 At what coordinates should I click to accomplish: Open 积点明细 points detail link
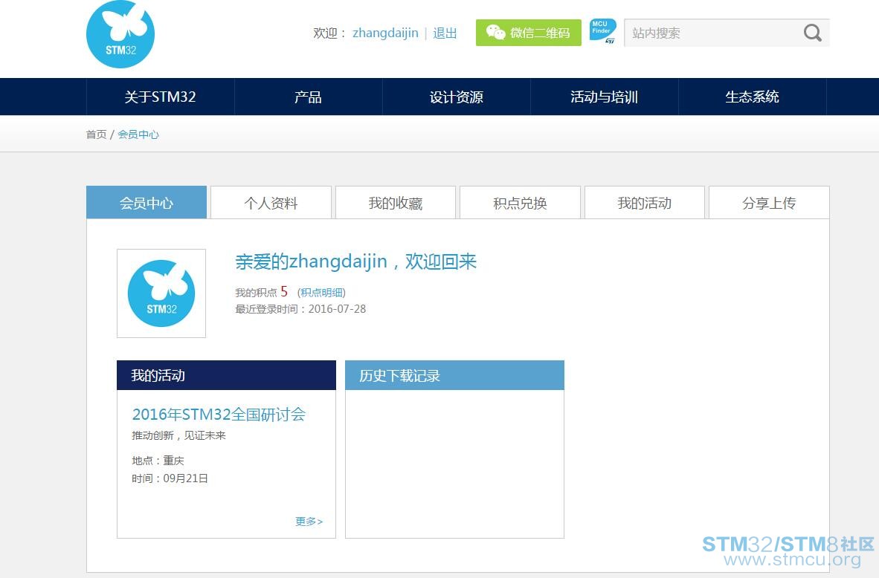point(321,293)
